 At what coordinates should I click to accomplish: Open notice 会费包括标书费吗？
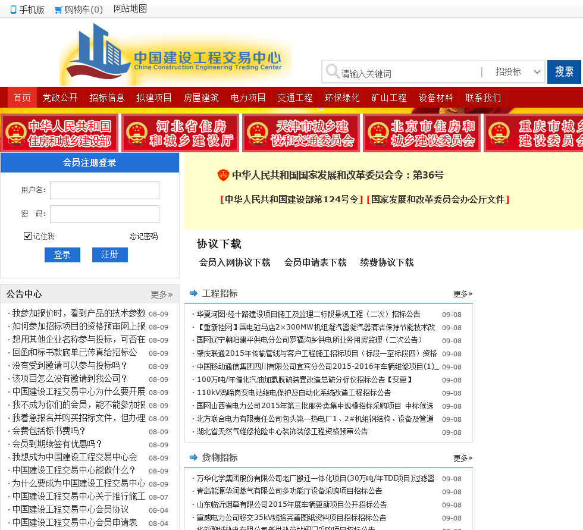[49, 431]
